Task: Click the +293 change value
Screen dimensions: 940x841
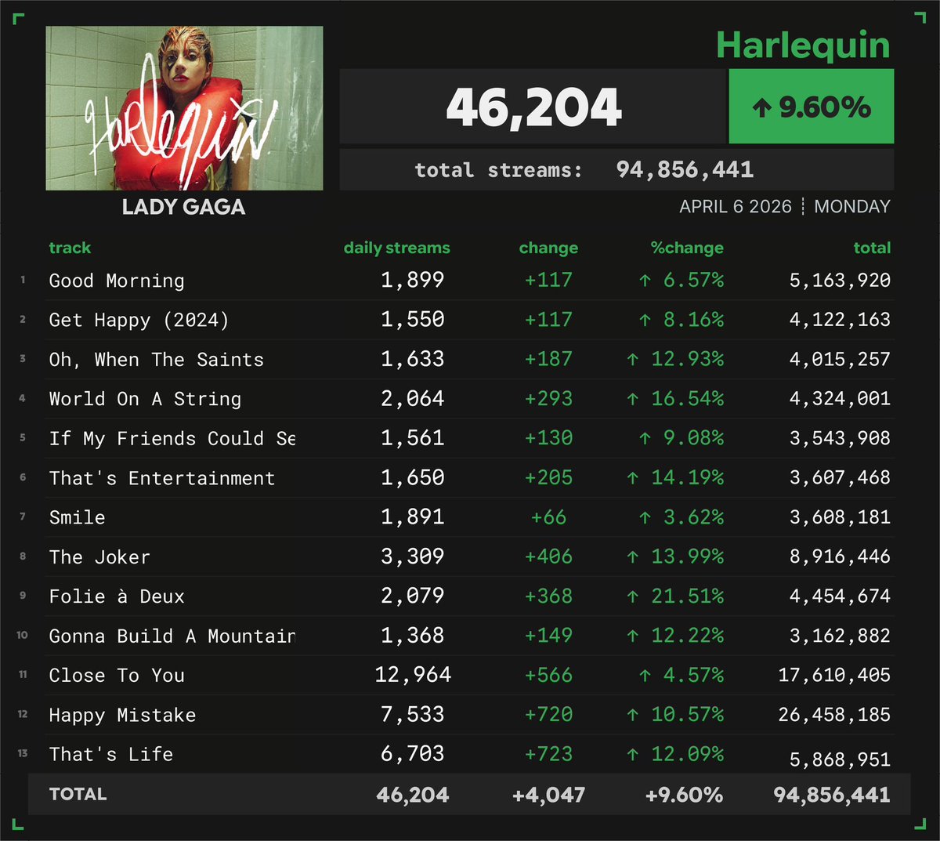Action: click(548, 398)
